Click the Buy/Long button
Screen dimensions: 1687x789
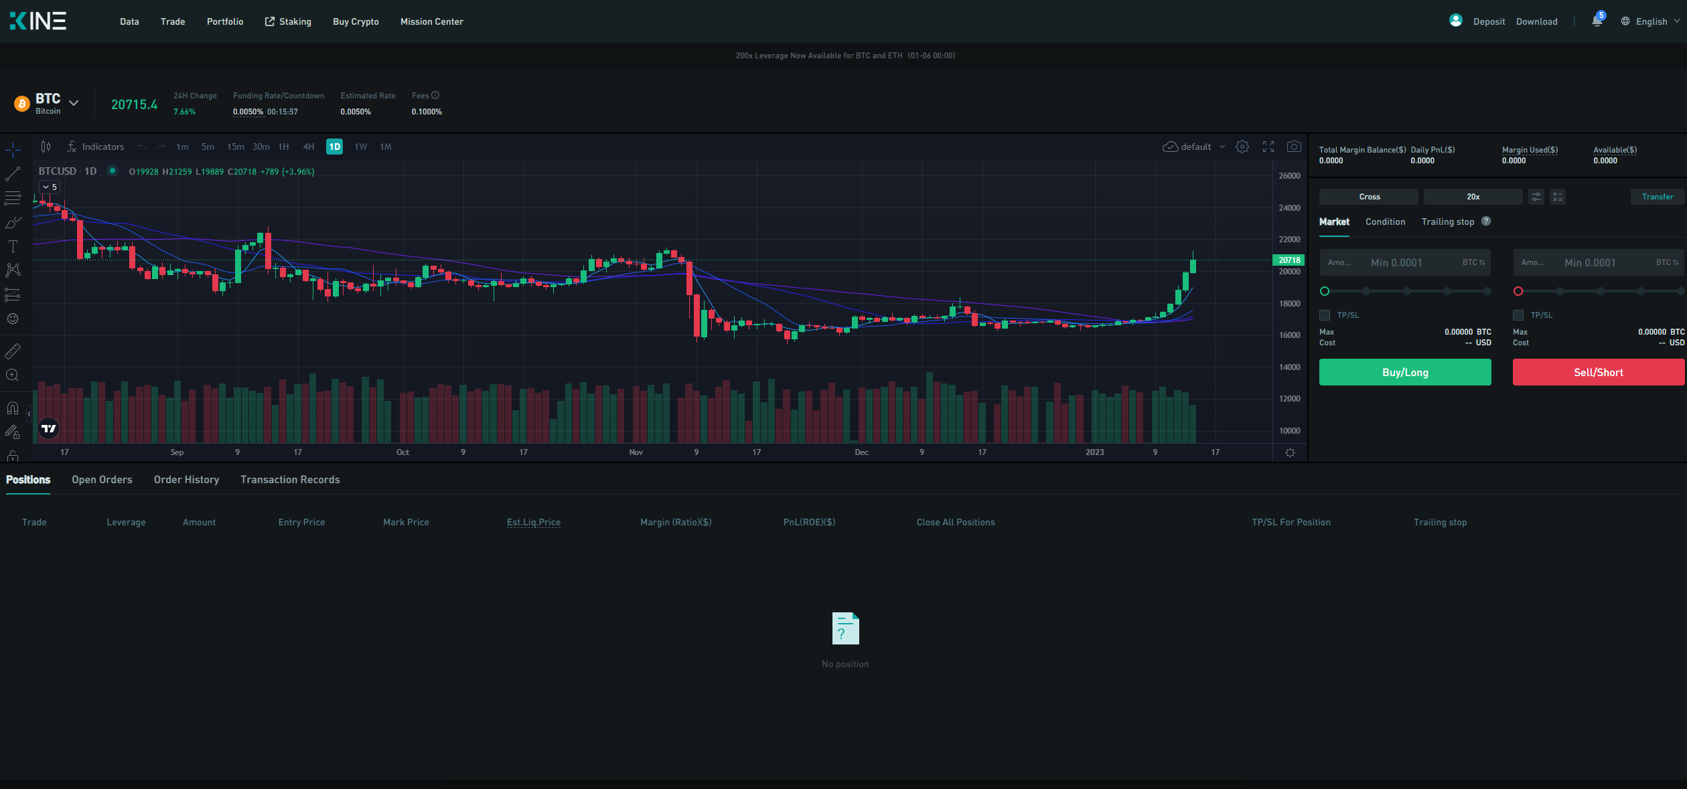pyautogui.click(x=1405, y=372)
